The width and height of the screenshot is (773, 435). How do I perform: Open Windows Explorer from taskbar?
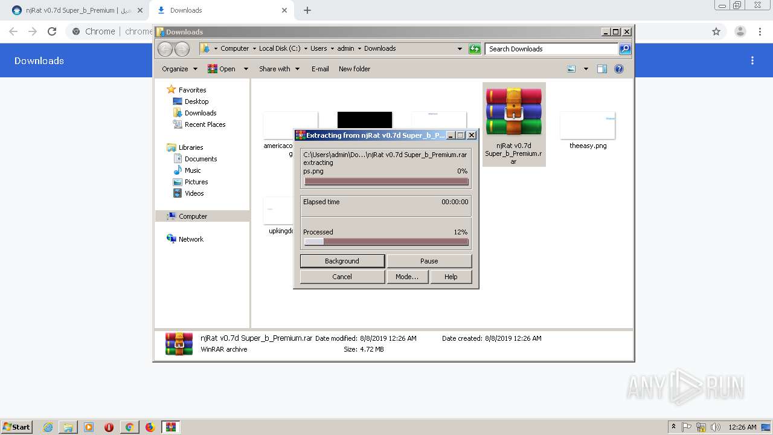[68, 427]
